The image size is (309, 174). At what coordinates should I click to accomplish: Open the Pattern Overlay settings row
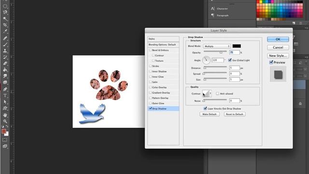tap(163, 98)
